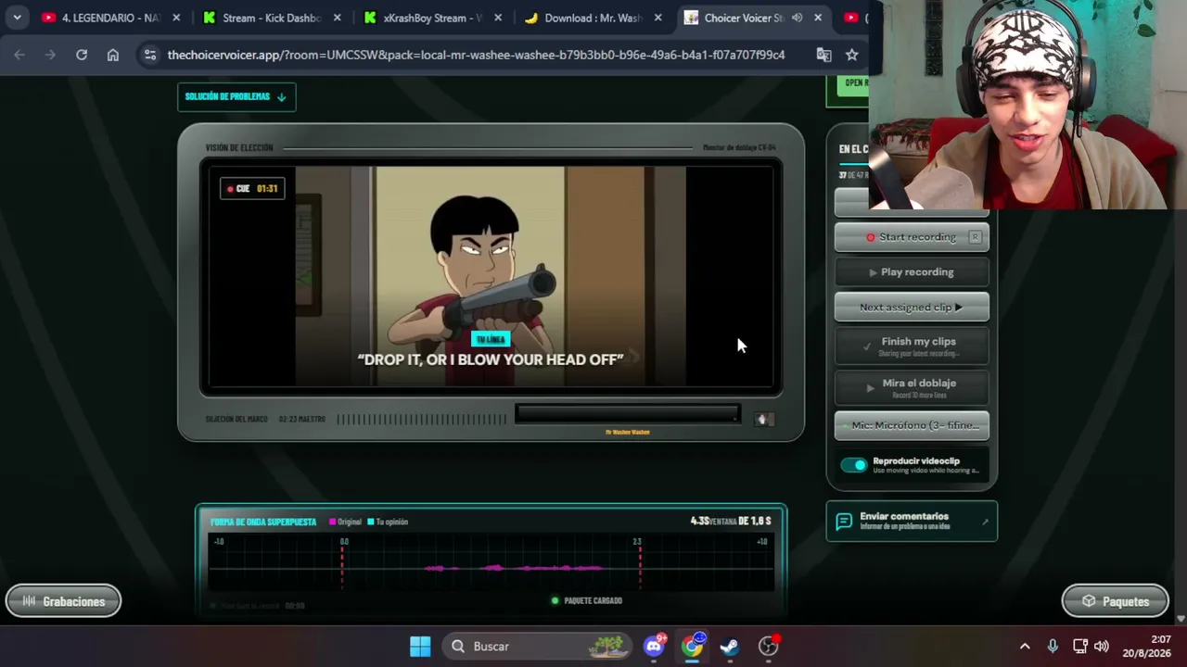Toggle the Reproducir videoclip switch
Image resolution: width=1187 pixels, height=667 pixels.
pos(854,465)
